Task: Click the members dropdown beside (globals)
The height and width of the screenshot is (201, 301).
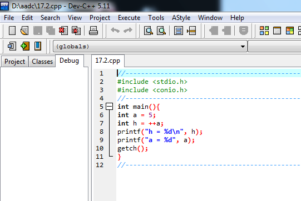Action: tap(274, 47)
